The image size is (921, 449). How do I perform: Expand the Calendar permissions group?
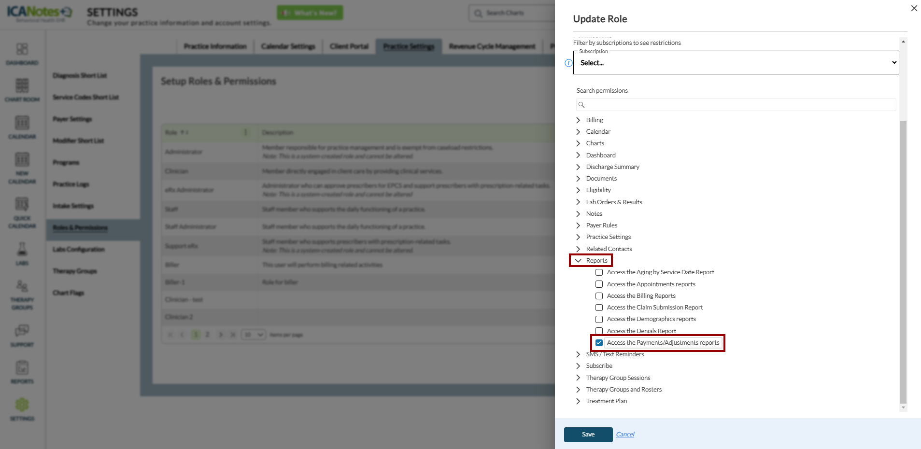tap(578, 132)
